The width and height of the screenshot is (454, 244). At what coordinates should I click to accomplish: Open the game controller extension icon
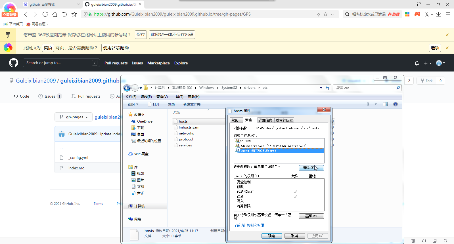coord(417,14)
